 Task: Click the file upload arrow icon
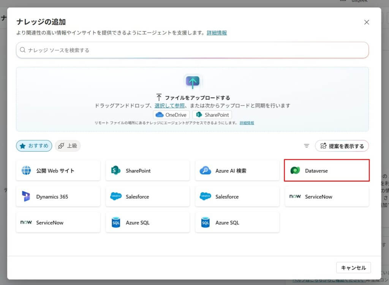point(192,81)
